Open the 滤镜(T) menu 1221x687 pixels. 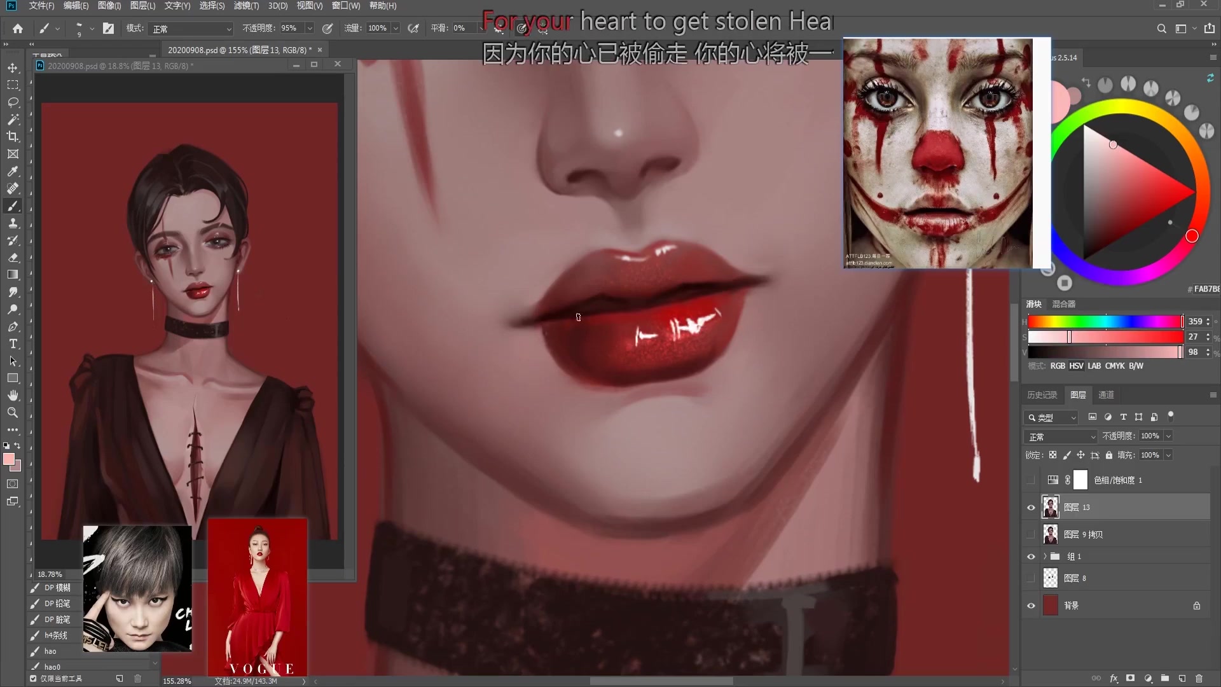246,6
